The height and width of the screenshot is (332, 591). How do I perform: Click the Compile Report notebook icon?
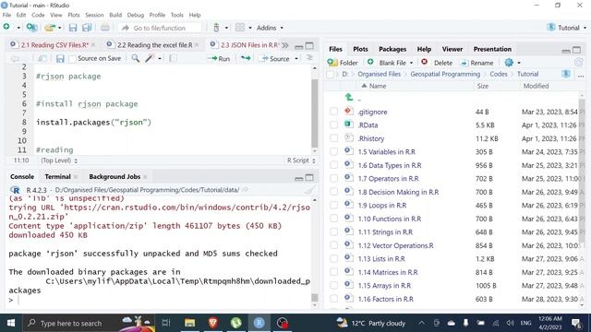pos(173,58)
